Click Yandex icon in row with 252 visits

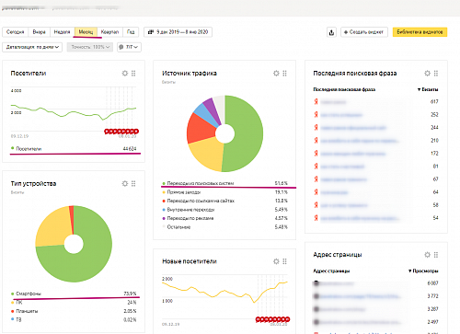[316, 114]
